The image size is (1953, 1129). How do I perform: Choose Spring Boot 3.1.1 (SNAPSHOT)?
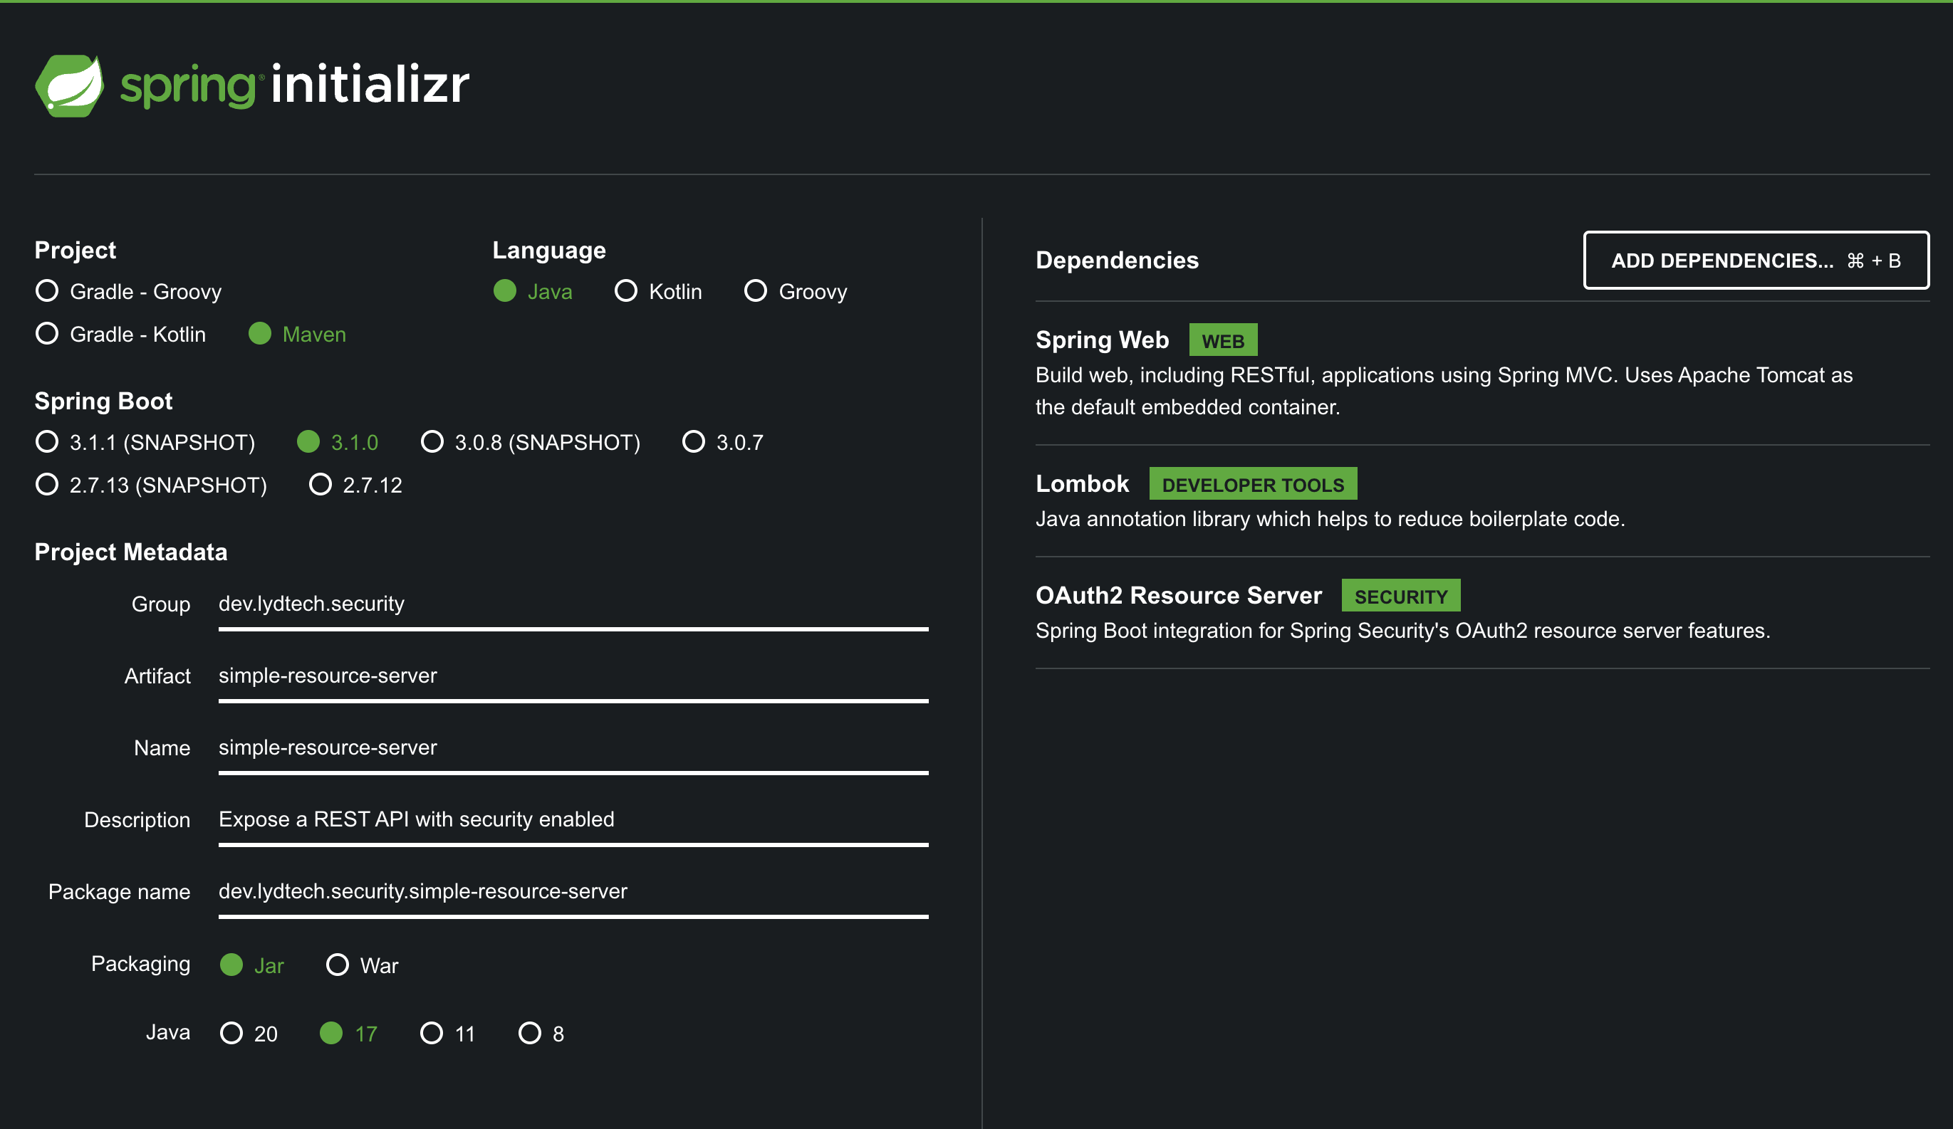point(146,442)
